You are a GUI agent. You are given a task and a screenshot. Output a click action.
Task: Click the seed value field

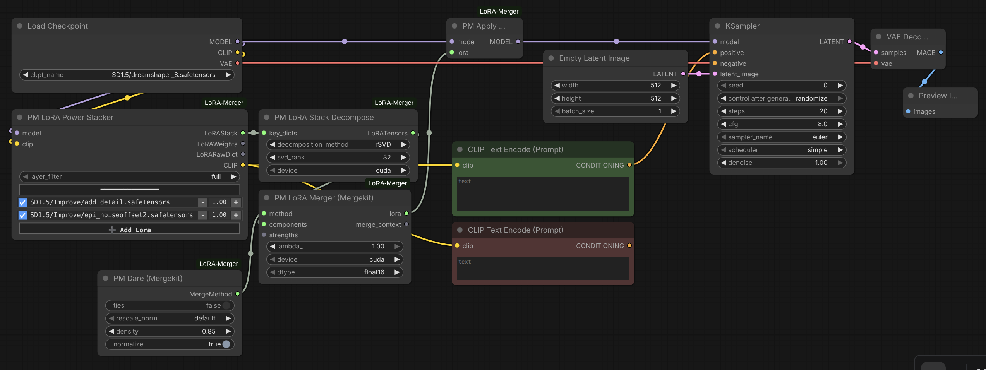coord(782,85)
